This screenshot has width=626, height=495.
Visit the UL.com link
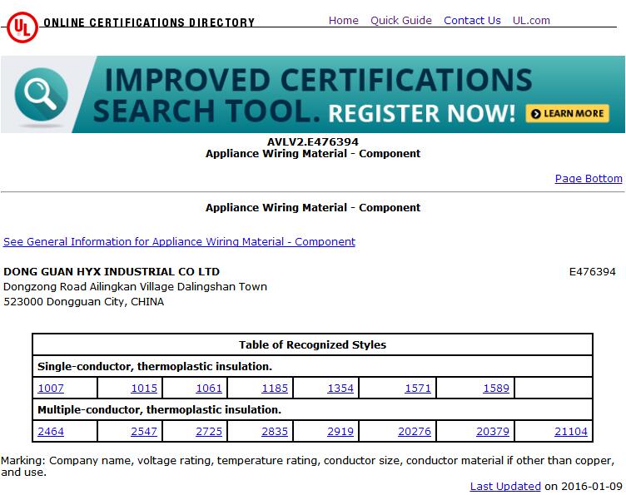[531, 21]
